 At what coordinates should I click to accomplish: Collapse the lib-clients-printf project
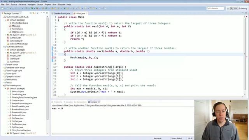click(3, 86)
